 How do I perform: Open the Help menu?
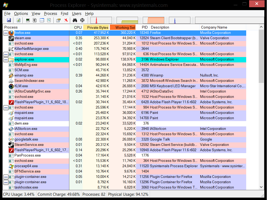tap(89, 14)
